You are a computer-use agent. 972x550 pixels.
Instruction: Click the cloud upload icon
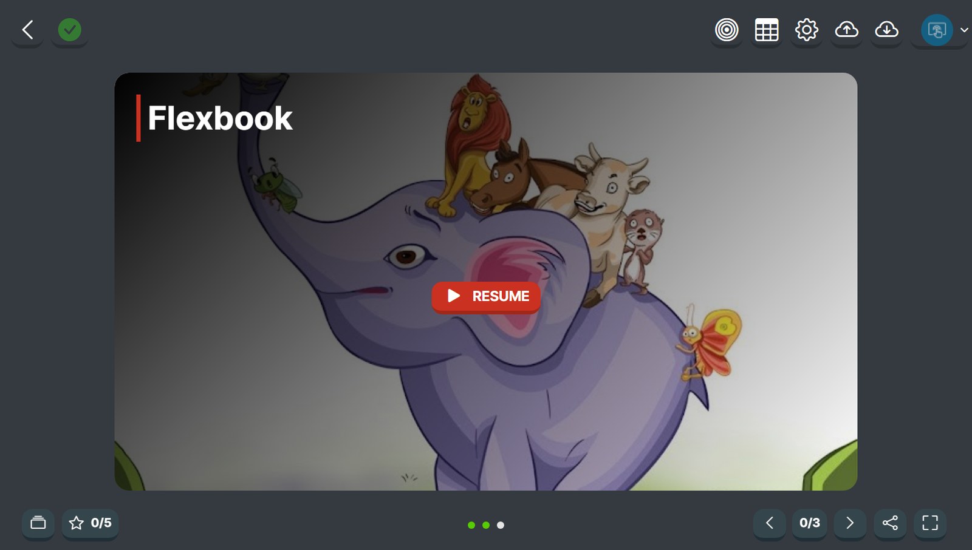[x=847, y=30]
